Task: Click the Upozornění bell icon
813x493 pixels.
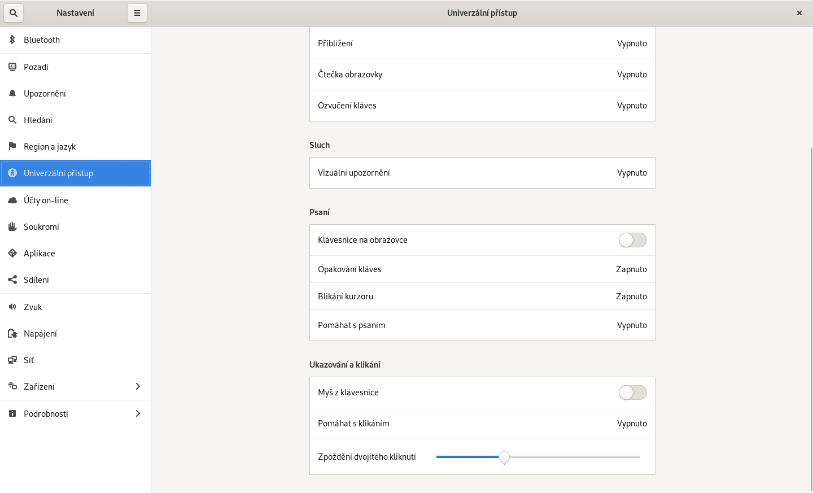Action: click(x=12, y=94)
